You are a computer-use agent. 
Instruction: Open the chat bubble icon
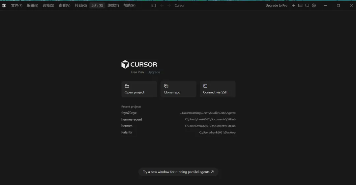click(x=307, y=6)
